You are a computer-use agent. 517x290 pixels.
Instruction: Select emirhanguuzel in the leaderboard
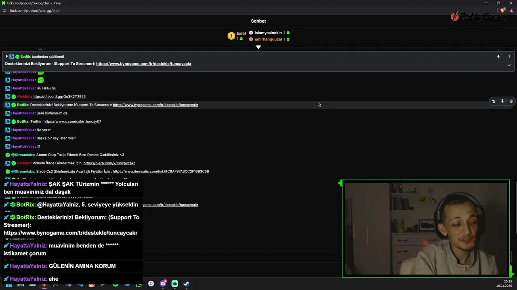(268, 39)
